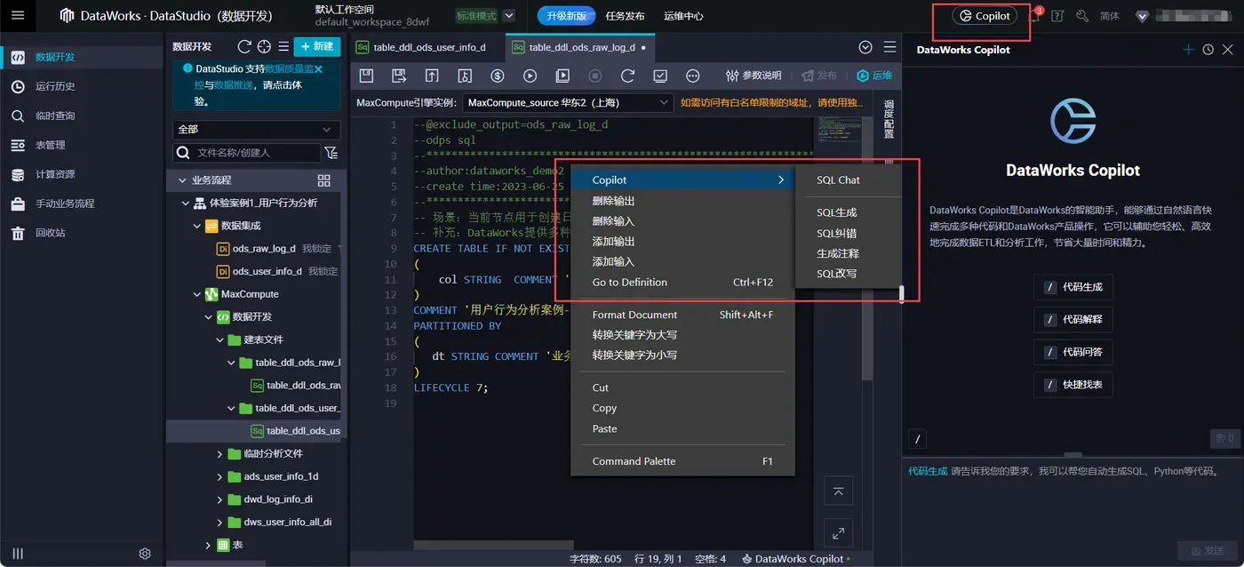1244x567 pixels.
Task: Open the 回收站 recycle bin section
Action: click(49, 233)
